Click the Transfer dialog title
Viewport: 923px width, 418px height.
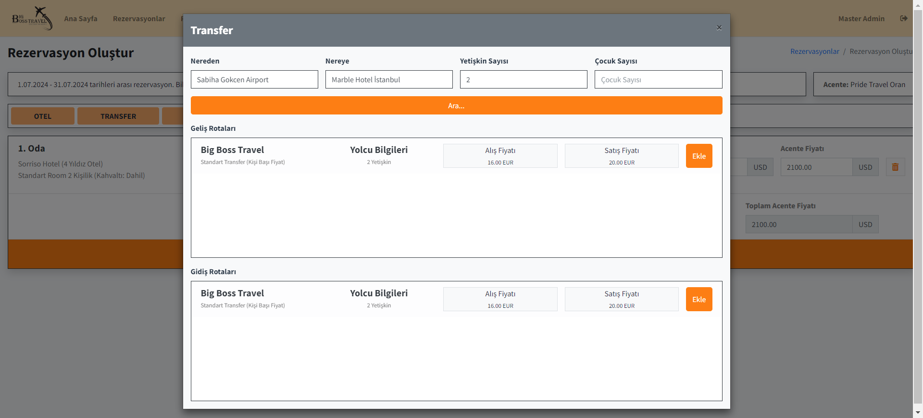(212, 30)
